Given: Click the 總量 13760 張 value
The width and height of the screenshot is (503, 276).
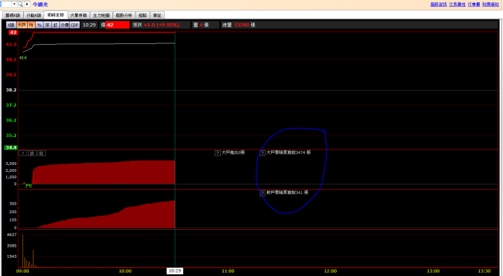Looking at the screenshot, I should pos(239,24).
